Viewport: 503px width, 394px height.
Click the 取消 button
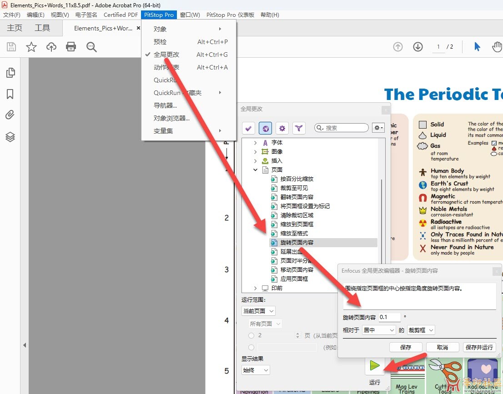click(x=442, y=347)
